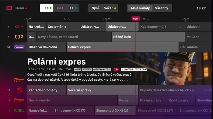Select the Dnes day label
This screenshot has width=213, height=119.
59,8
